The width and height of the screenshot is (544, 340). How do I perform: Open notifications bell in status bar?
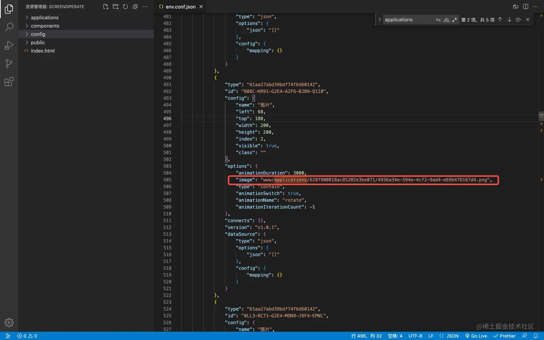(536, 336)
